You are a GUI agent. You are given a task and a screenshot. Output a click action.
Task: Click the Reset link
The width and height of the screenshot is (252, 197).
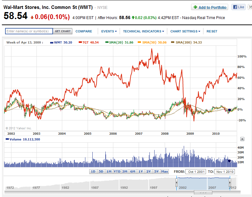[212, 31]
